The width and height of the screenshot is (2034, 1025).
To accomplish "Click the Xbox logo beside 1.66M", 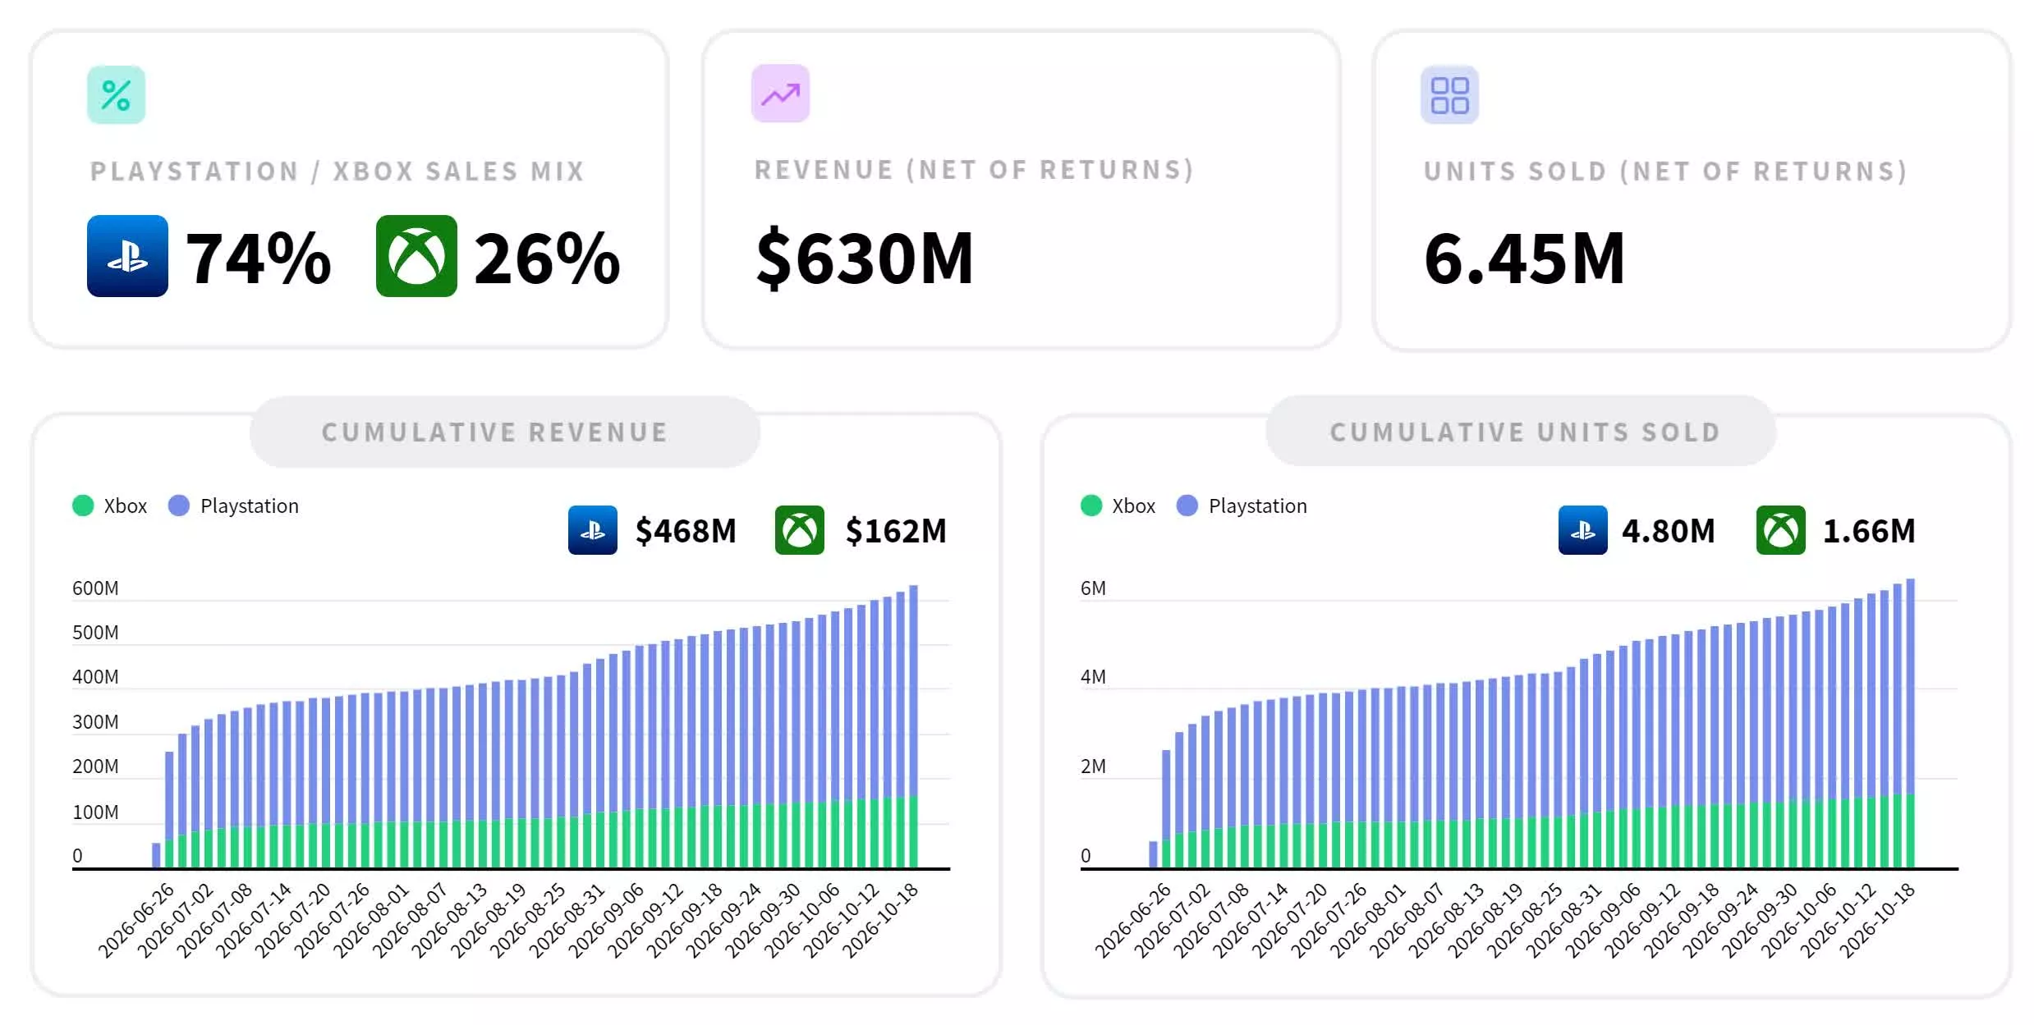I will [1781, 530].
